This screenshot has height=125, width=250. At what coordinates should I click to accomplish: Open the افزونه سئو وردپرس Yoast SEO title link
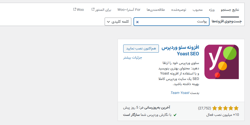coord(180,50)
